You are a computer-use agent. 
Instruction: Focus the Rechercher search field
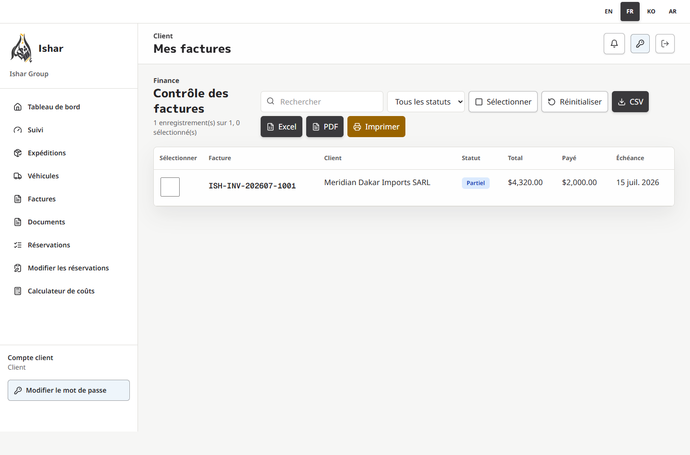point(322,102)
